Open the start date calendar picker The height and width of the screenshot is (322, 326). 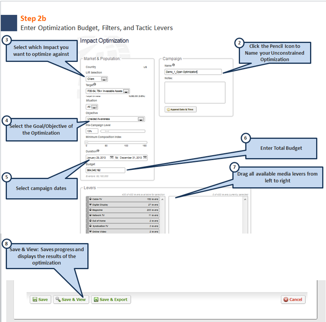pos(112,157)
